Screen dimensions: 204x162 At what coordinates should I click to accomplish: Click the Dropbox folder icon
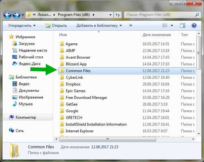[x=62, y=84]
